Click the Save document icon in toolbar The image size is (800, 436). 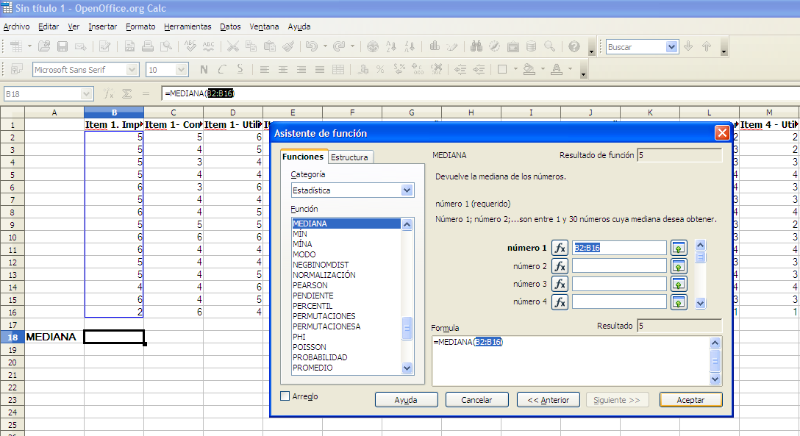click(63, 47)
